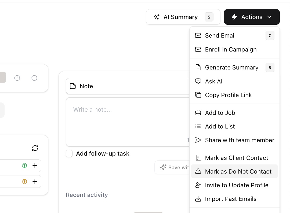
Task: Open the Note type selector
Action: (128, 86)
